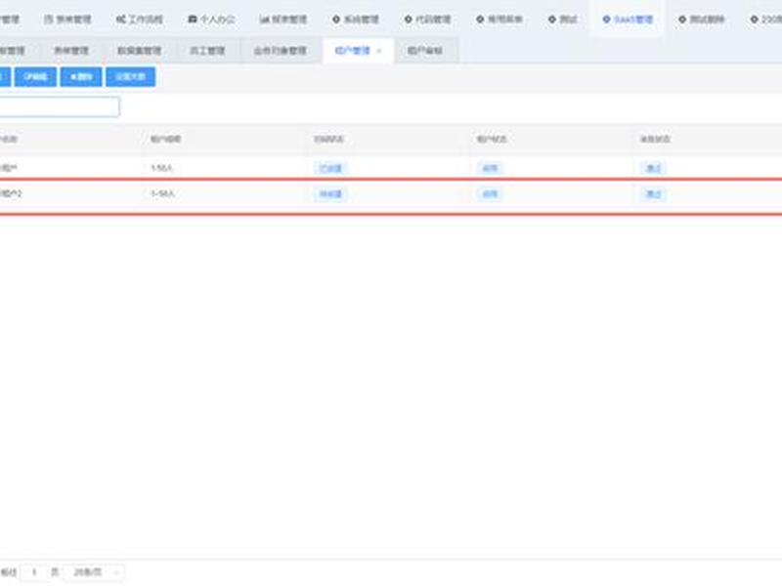Click the 已创建 tag in the first row
Image resolution: width=782 pixels, height=586 pixels.
pyautogui.click(x=330, y=168)
